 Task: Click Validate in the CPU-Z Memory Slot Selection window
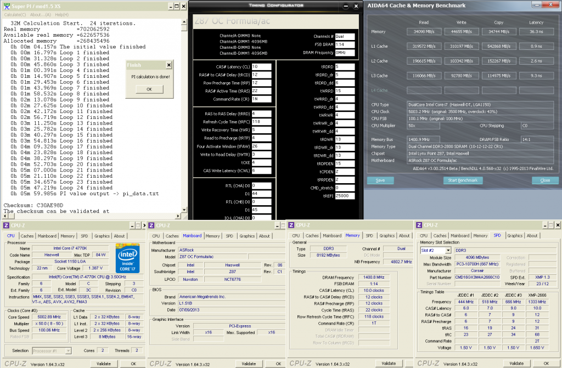[516, 364]
